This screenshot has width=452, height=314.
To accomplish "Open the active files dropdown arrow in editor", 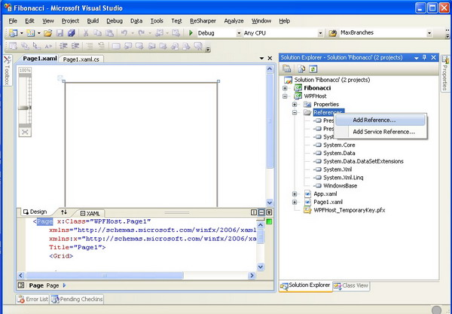I will coord(261,58).
